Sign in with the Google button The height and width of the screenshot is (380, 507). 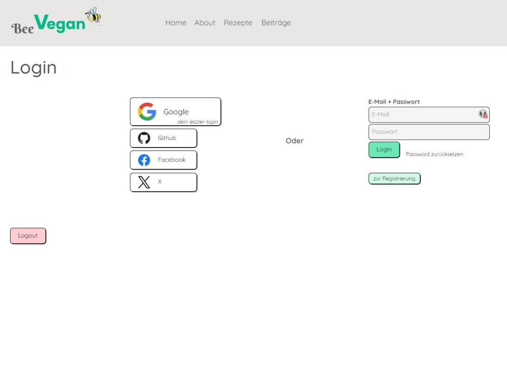pos(175,112)
